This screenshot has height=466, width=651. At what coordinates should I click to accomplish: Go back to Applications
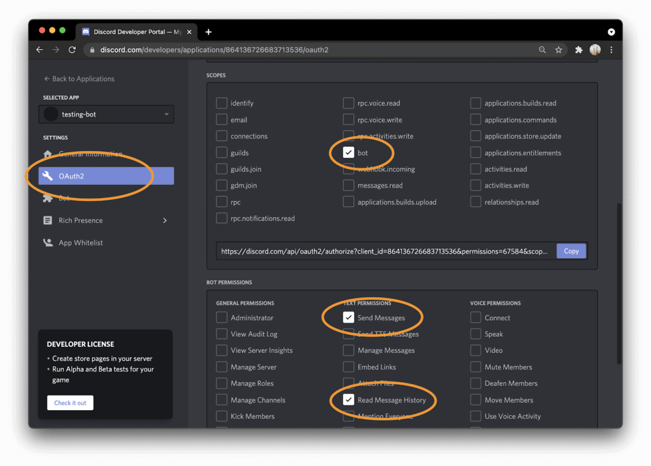pos(79,79)
